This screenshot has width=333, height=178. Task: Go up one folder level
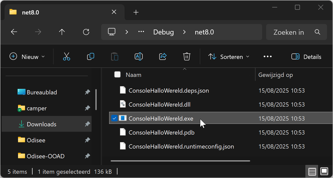62,32
